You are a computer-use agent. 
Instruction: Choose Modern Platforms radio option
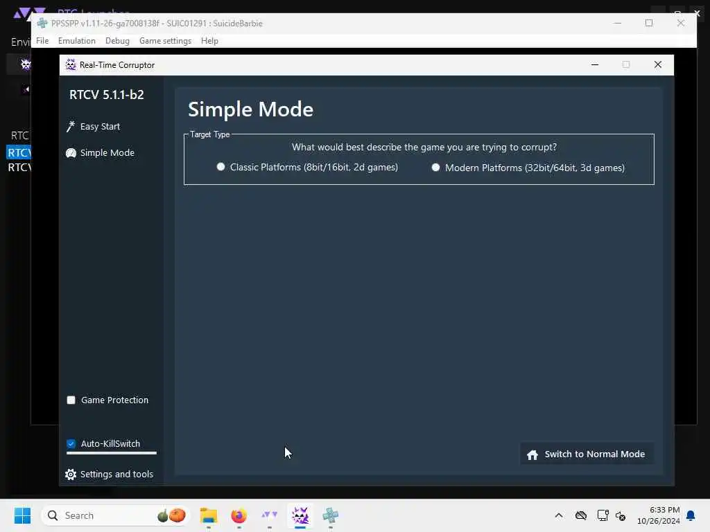point(435,168)
